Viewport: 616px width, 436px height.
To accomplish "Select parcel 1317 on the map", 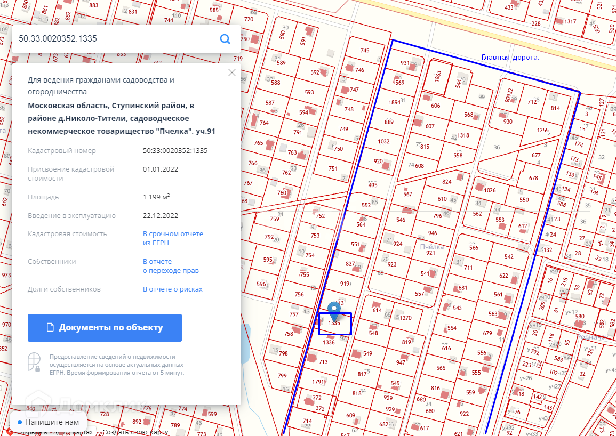I will pyautogui.click(x=570, y=22).
